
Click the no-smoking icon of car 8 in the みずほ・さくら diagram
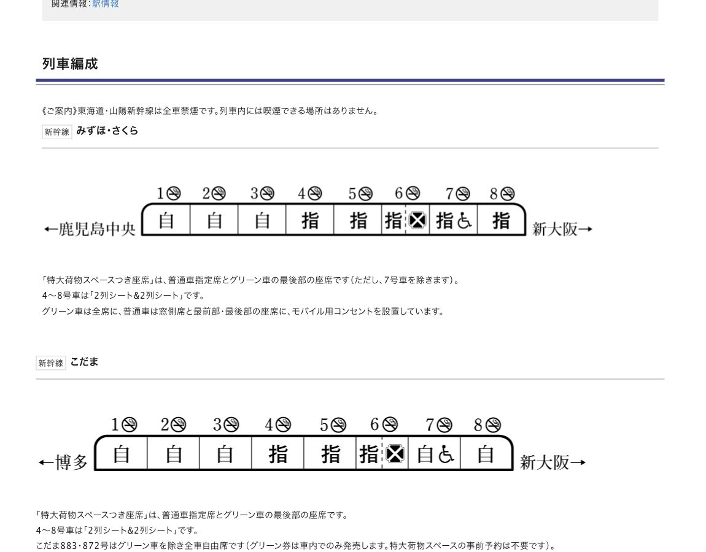click(x=508, y=193)
